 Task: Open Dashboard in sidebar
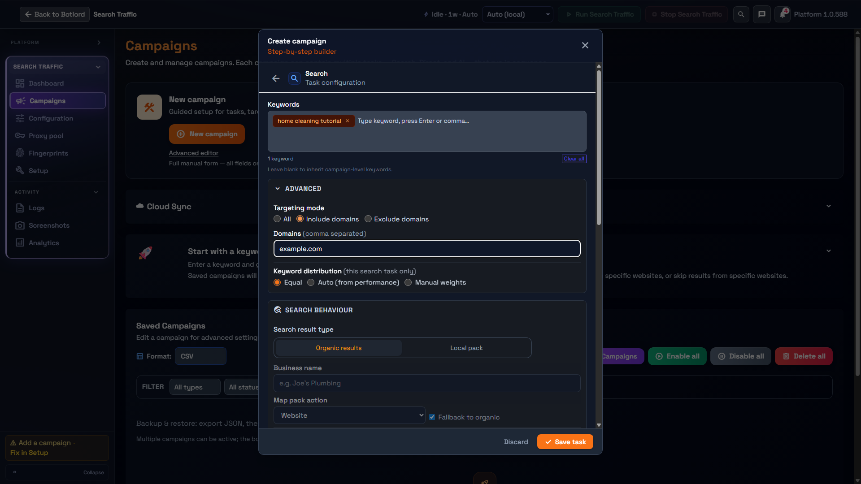pyautogui.click(x=58, y=83)
